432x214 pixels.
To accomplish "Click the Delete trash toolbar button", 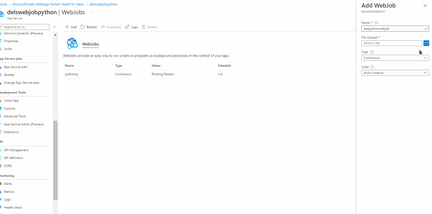I will [x=149, y=27].
